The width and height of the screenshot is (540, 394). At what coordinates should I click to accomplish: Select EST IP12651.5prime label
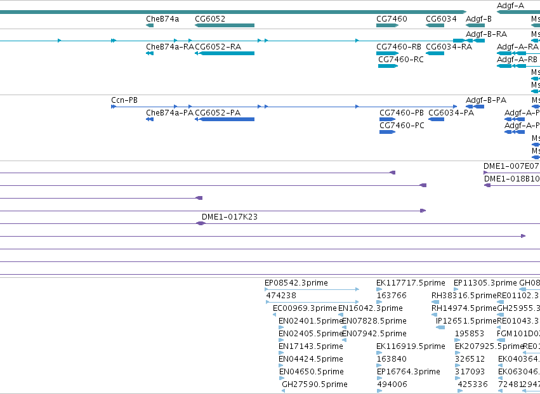pos(466,321)
